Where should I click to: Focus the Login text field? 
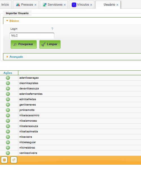tap(32, 36)
